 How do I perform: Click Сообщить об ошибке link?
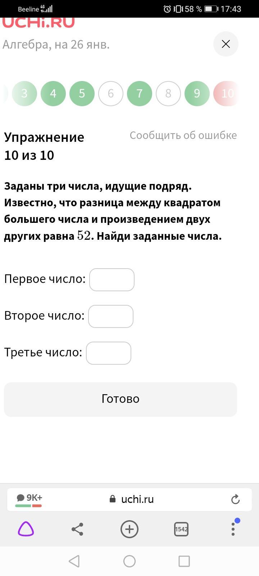[183, 135]
